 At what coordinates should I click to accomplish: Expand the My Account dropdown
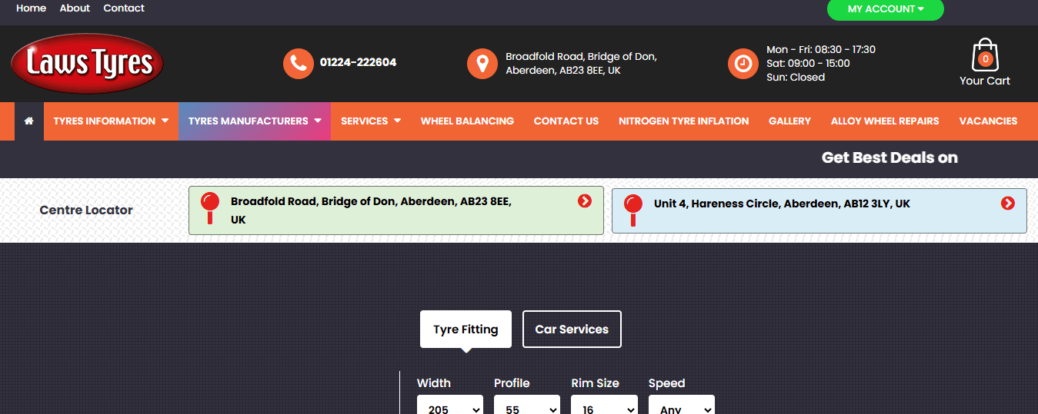[x=885, y=9]
